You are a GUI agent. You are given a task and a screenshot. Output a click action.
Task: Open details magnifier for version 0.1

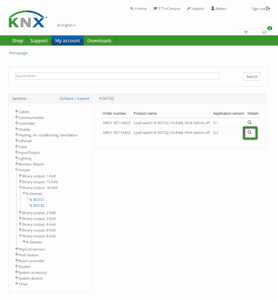coord(249,122)
